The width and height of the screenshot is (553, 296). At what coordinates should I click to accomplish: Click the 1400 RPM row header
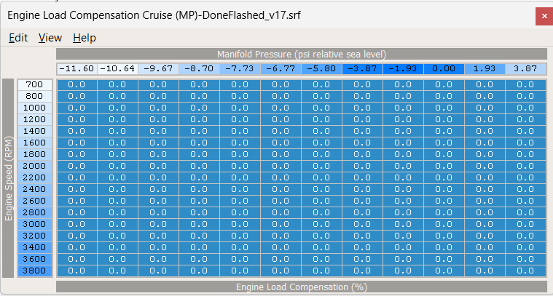coord(34,131)
